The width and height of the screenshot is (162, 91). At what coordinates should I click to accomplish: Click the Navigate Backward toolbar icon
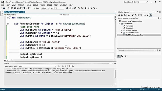4,8
